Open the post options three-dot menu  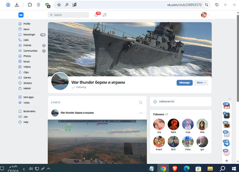[x=141, y=113]
